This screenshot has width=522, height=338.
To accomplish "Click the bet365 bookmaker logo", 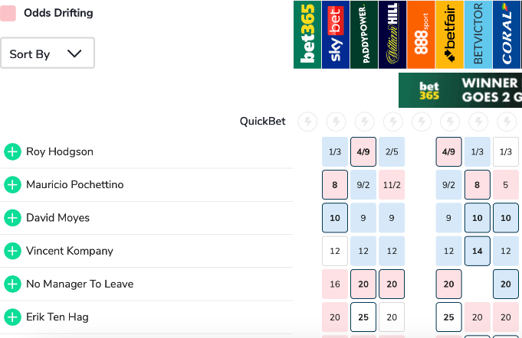I will (x=307, y=34).
